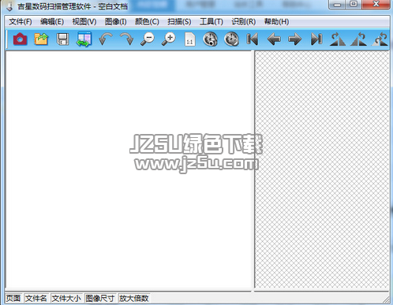This screenshot has width=393, height=305.
Task: Open the 识别(R) menu
Action: click(x=244, y=21)
